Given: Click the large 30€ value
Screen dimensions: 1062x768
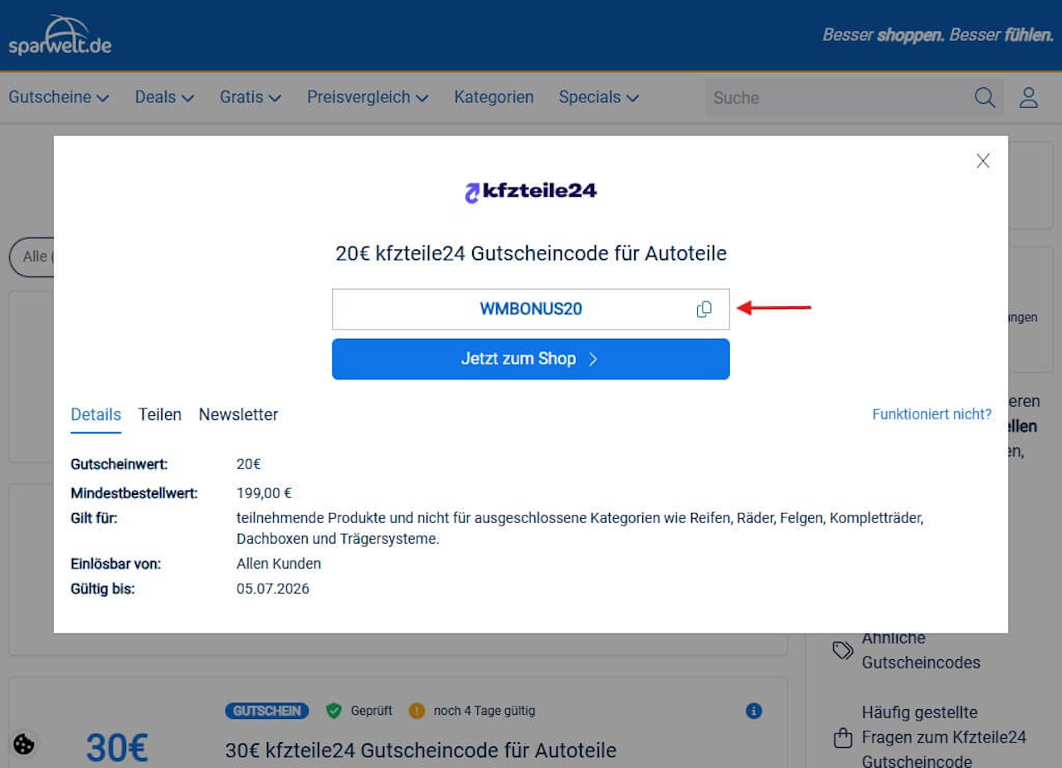Looking at the screenshot, I should point(117,748).
